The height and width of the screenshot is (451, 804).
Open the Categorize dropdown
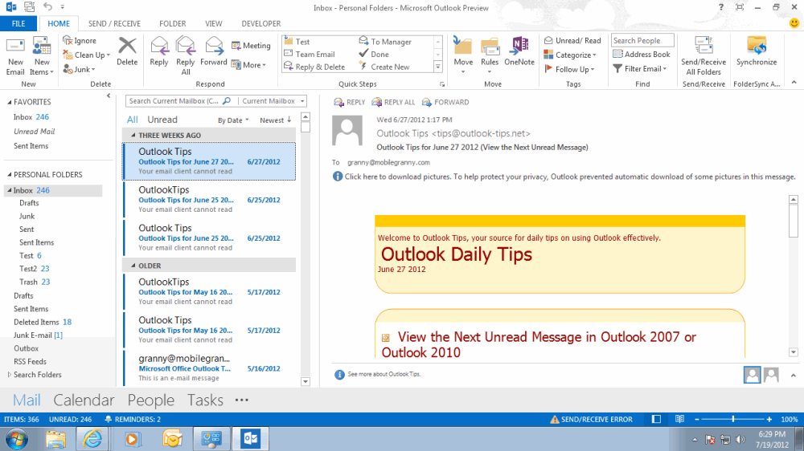point(570,55)
